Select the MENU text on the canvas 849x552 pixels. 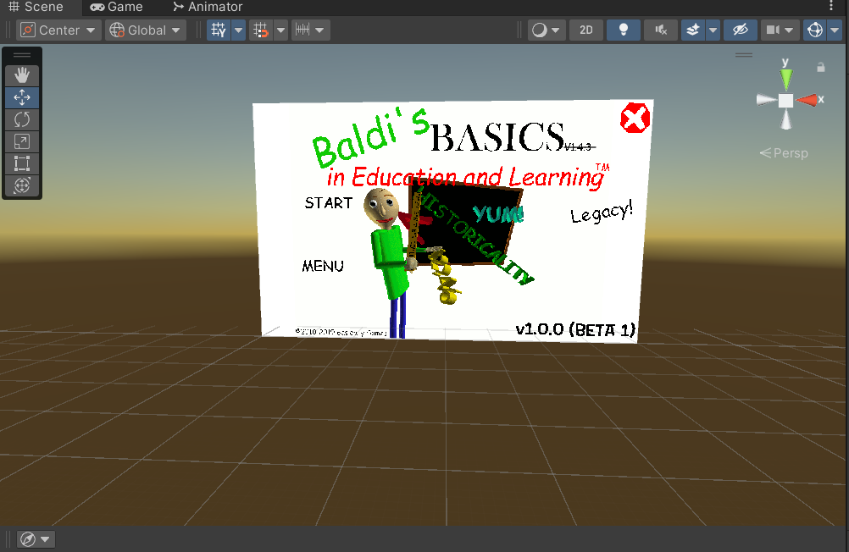click(x=323, y=266)
